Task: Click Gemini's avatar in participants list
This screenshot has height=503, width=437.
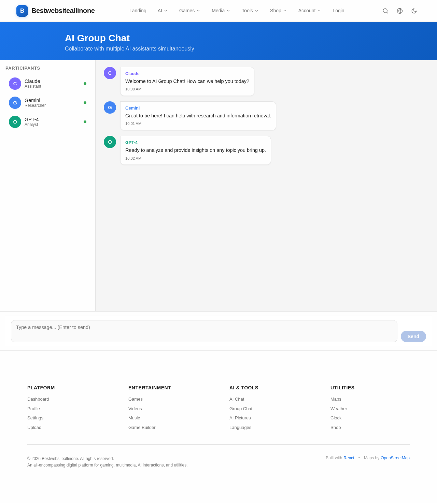Action: (x=15, y=103)
